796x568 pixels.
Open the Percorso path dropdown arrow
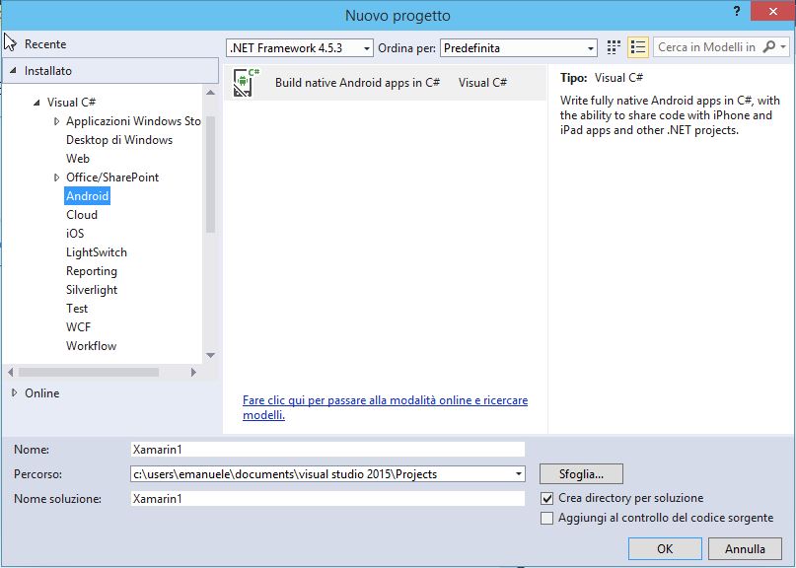(518, 474)
